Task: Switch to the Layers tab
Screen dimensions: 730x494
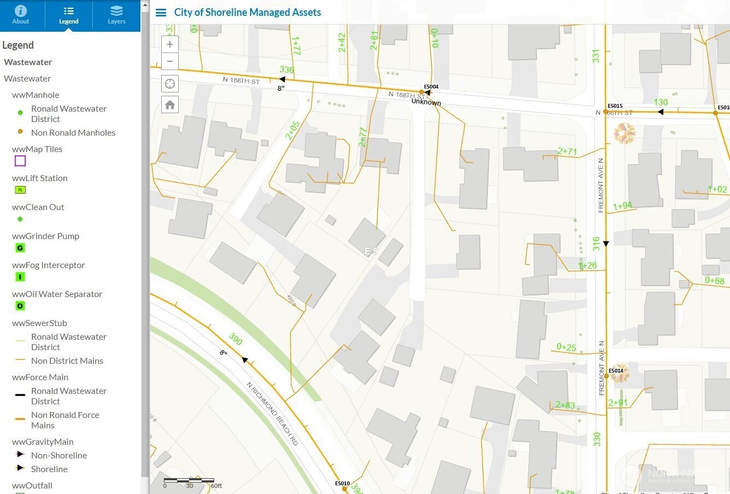Action: click(x=116, y=15)
